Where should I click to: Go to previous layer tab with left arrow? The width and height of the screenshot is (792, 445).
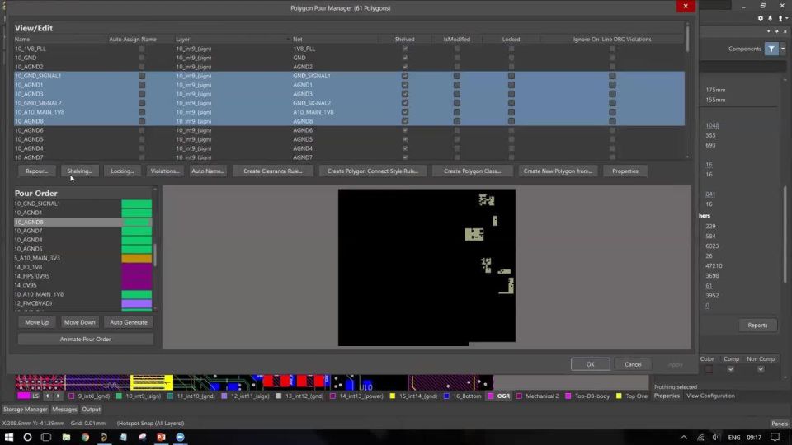[x=47, y=396]
